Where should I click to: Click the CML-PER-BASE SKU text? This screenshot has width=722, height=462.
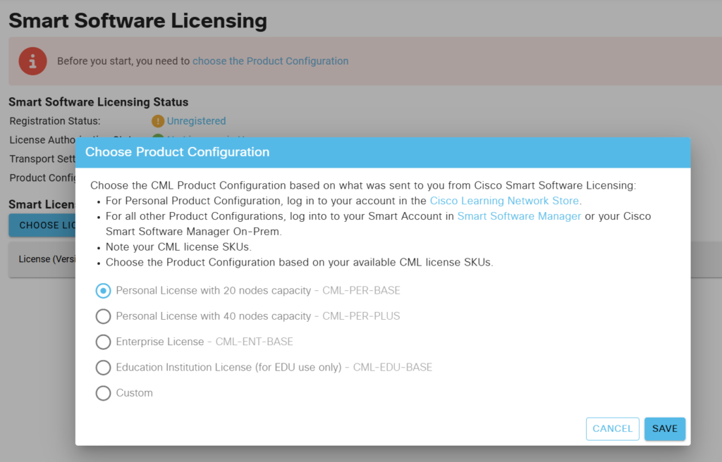(361, 291)
